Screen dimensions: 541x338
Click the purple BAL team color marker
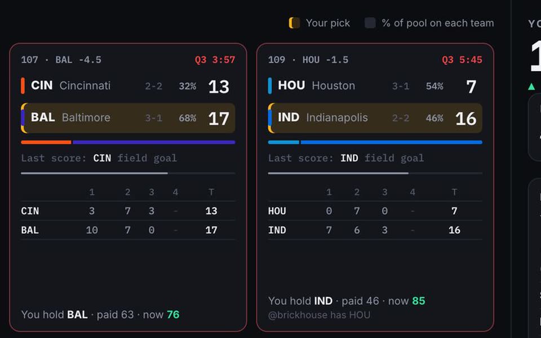click(23, 118)
